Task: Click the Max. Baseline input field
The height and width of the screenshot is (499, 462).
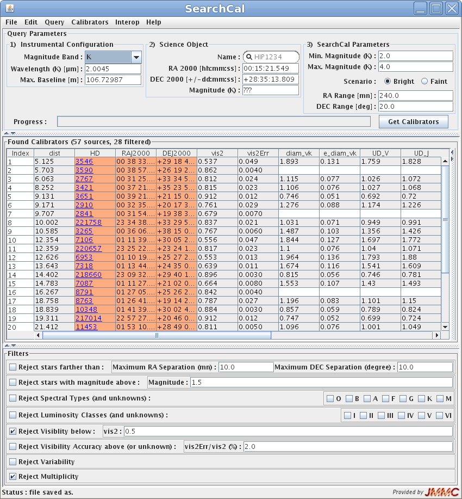Action: 113,80
